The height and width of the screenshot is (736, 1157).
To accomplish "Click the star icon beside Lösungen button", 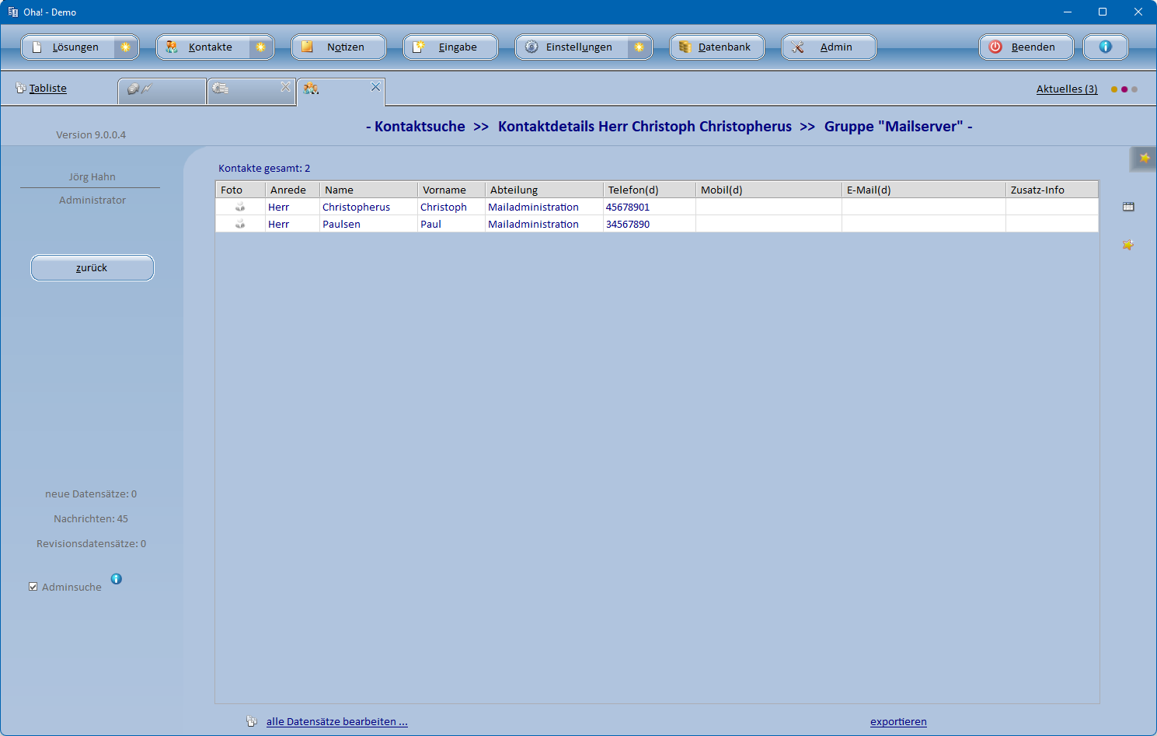I will pyautogui.click(x=125, y=47).
